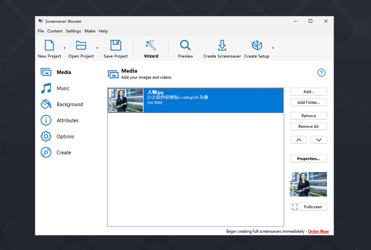
Task: Open the dropdown arrow beside Create Setup
Action: click(x=273, y=48)
